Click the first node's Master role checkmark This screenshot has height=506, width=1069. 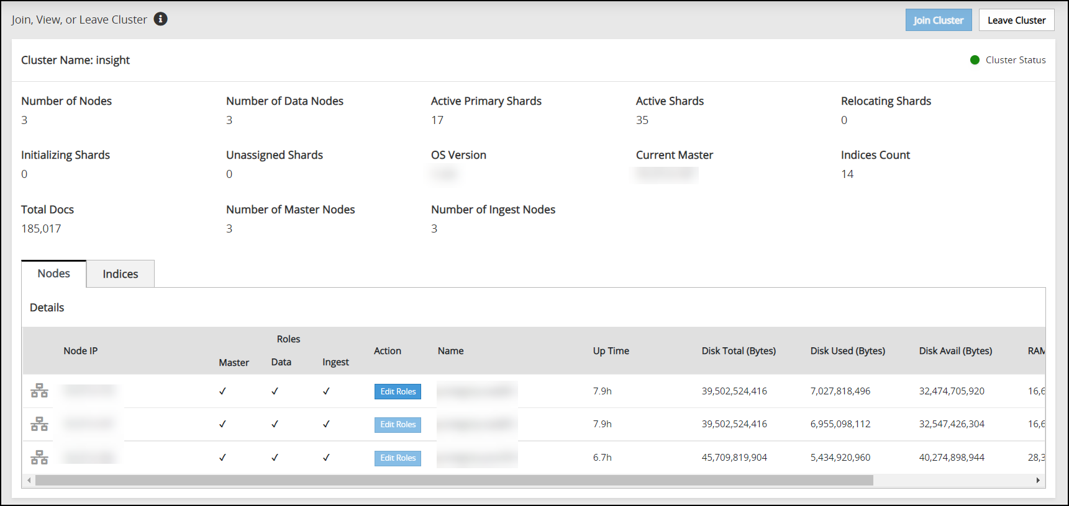pos(222,391)
